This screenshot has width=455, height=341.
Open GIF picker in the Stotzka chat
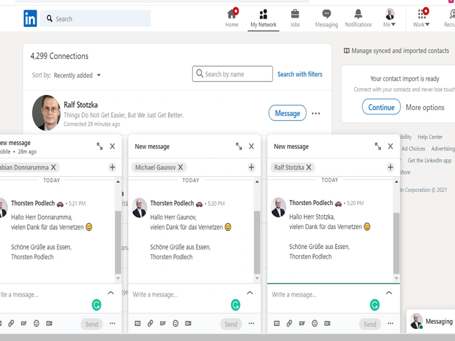coord(302,323)
